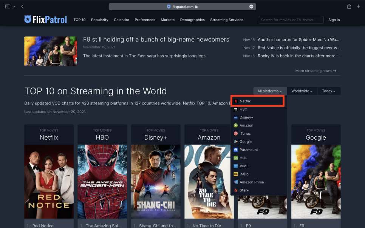Open the F9 news article thumbnail
365x228 pixels.
pyautogui.click(x=51, y=51)
